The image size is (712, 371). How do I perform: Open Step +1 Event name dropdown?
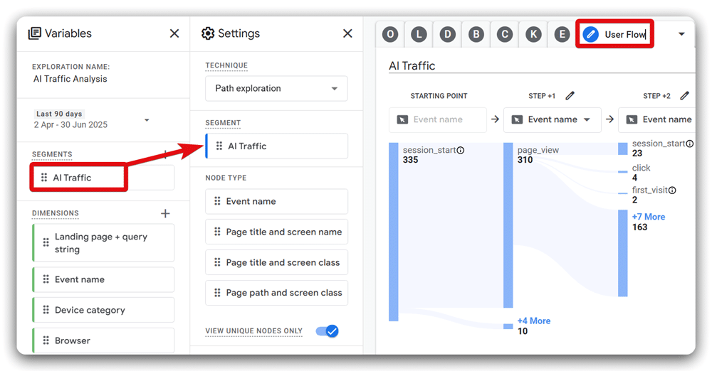coord(553,119)
